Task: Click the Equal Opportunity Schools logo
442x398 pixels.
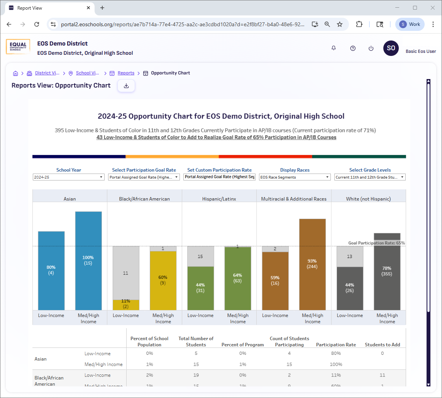Action: point(18,46)
